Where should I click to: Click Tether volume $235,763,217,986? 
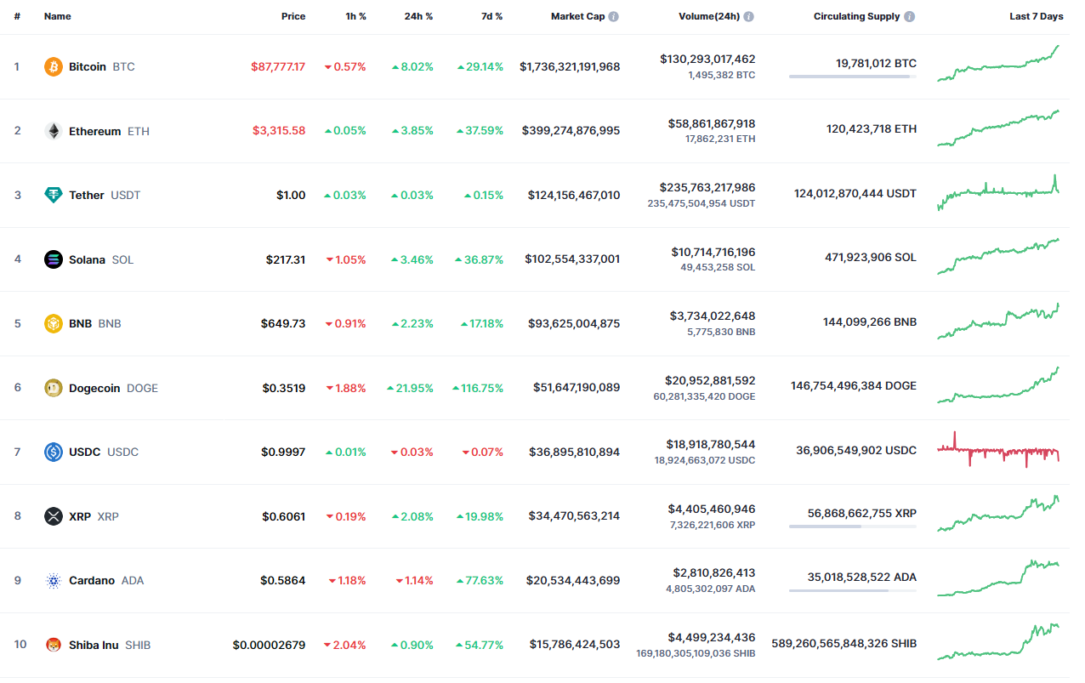coord(707,188)
